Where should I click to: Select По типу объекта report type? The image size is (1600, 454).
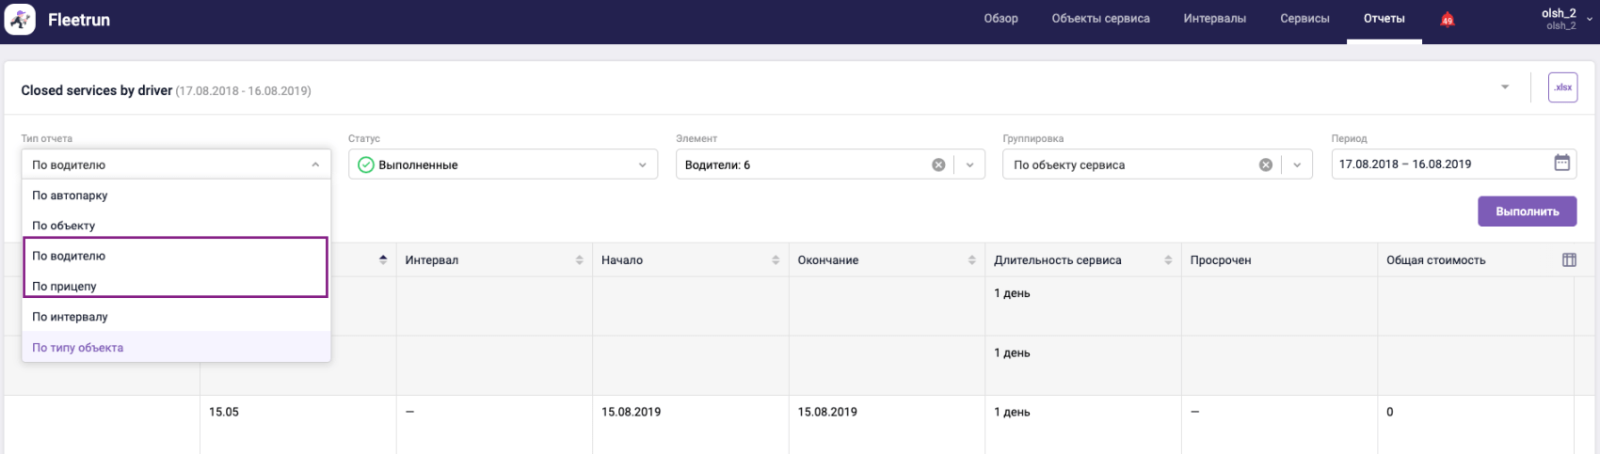[x=78, y=348]
